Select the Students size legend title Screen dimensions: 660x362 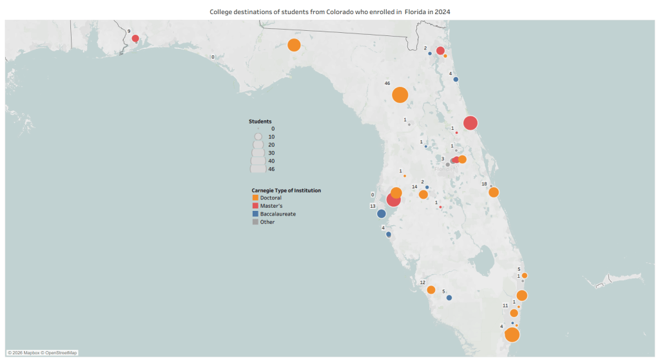point(260,122)
